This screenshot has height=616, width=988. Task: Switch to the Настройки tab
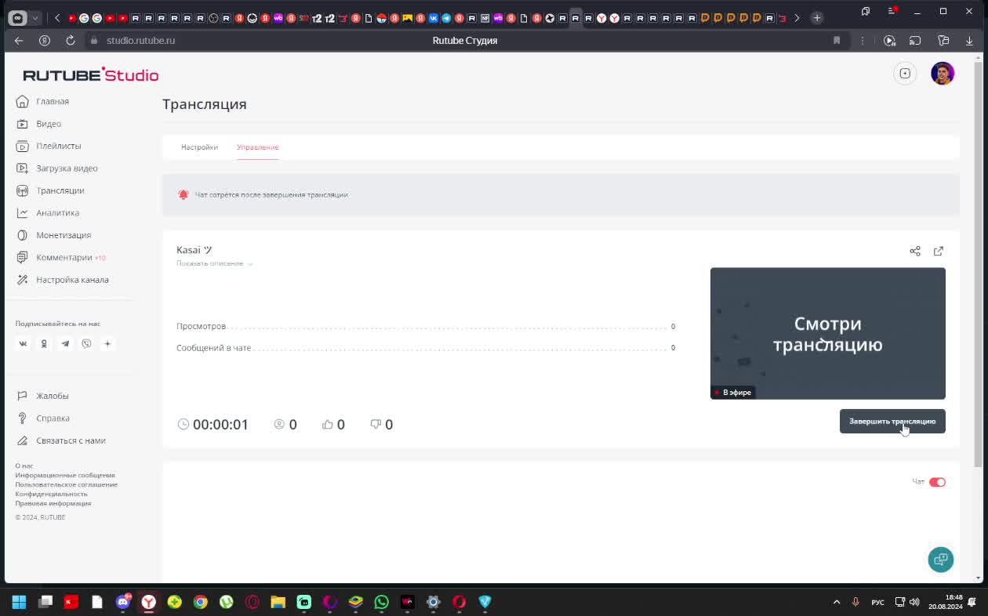[199, 147]
